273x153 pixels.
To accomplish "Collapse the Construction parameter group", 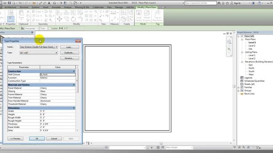I will coord(74,71).
